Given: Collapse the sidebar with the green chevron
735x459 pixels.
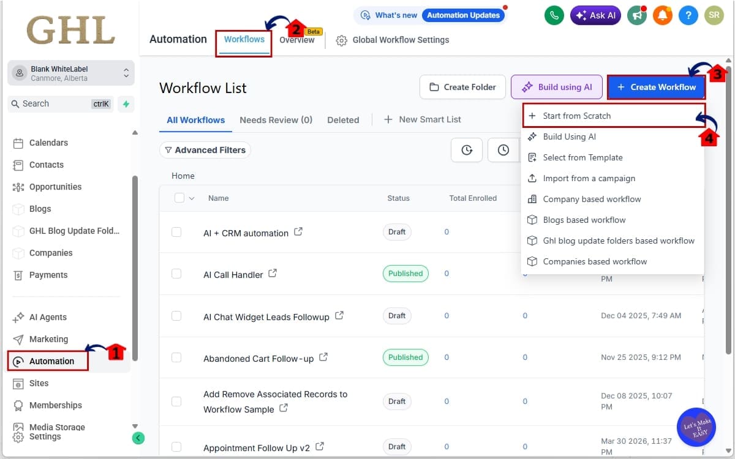Looking at the screenshot, I should click(x=138, y=438).
